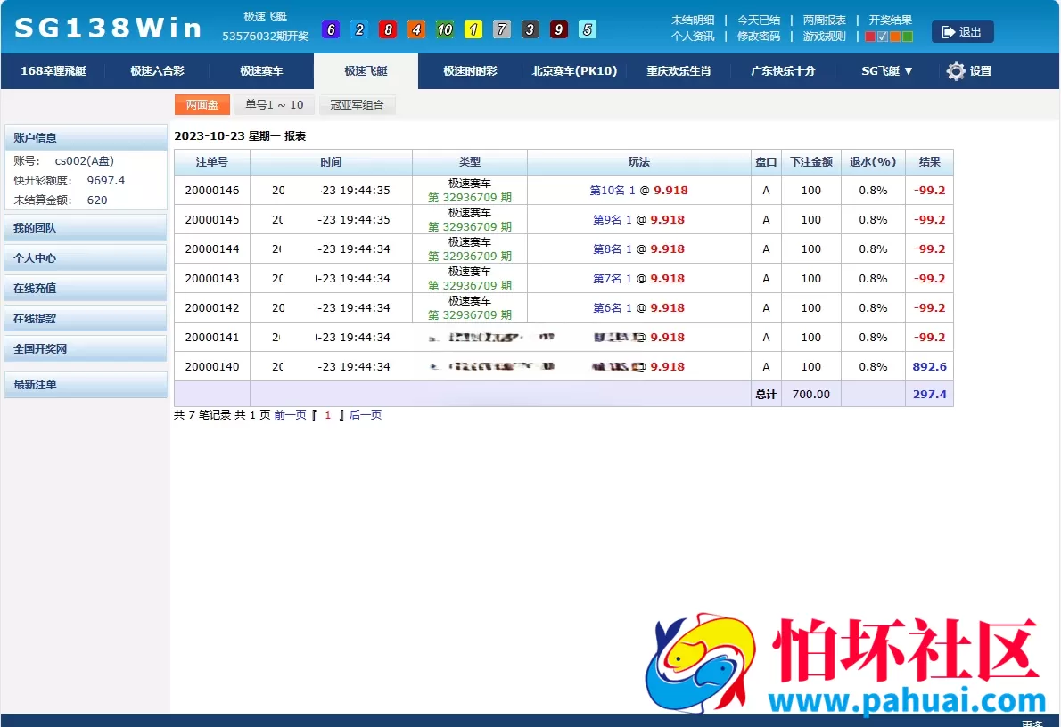Click the 下注金额 column header

click(x=810, y=162)
